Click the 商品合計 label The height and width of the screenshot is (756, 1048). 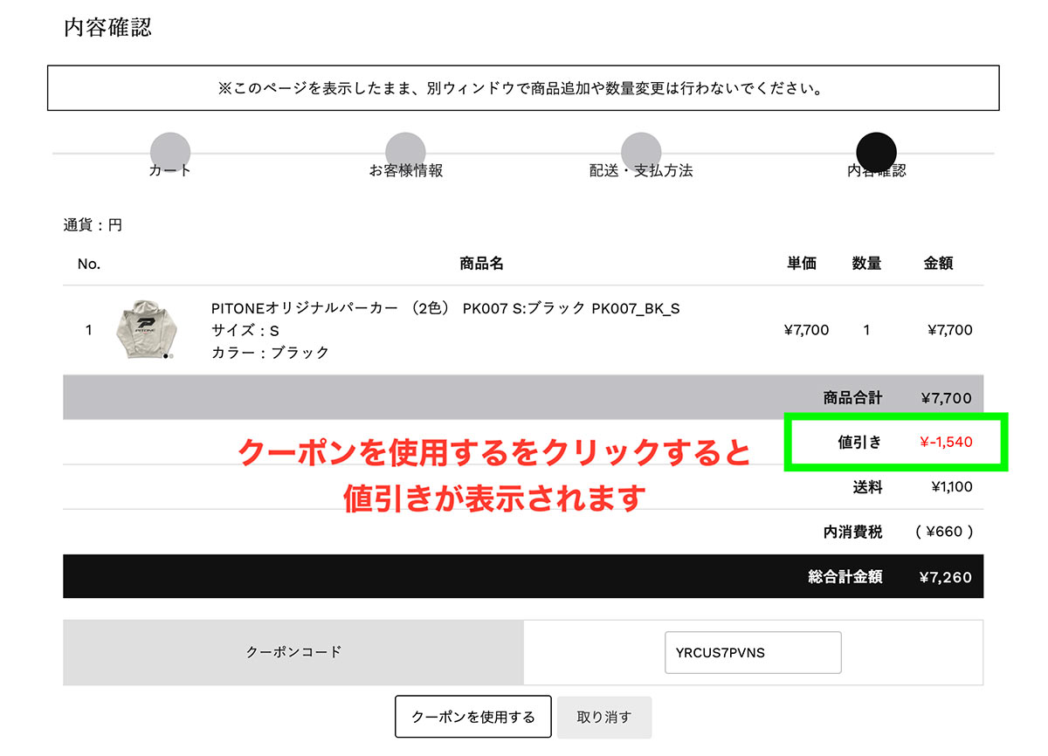click(852, 398)
